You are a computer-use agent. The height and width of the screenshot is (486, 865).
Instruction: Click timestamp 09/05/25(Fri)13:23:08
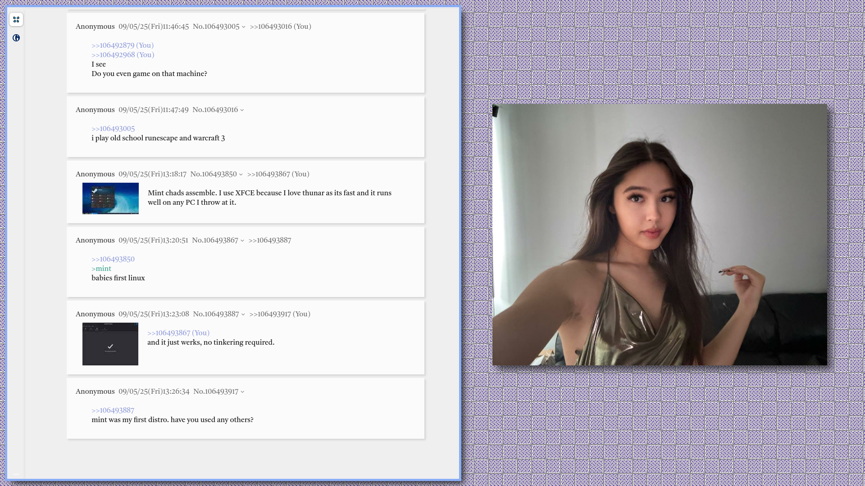(154, 314)
